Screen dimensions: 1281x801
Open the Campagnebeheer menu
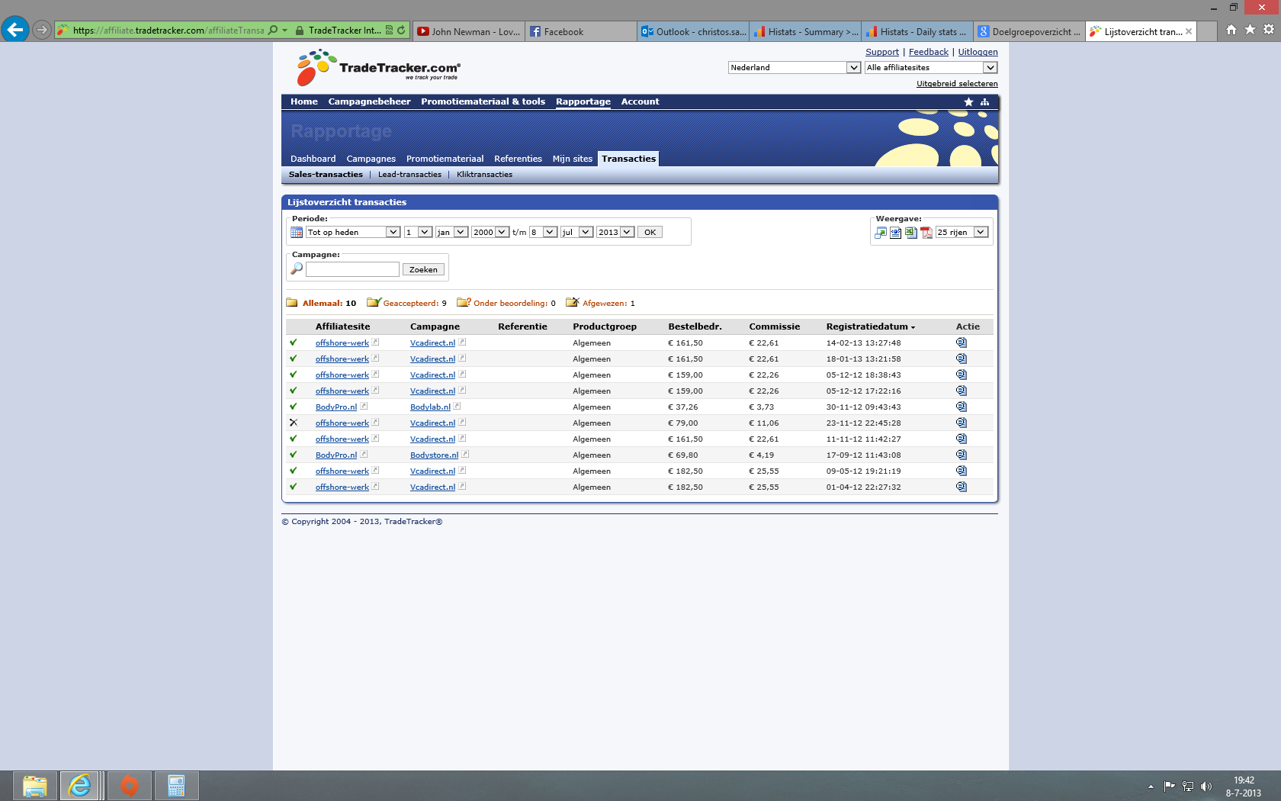point(369,101)
